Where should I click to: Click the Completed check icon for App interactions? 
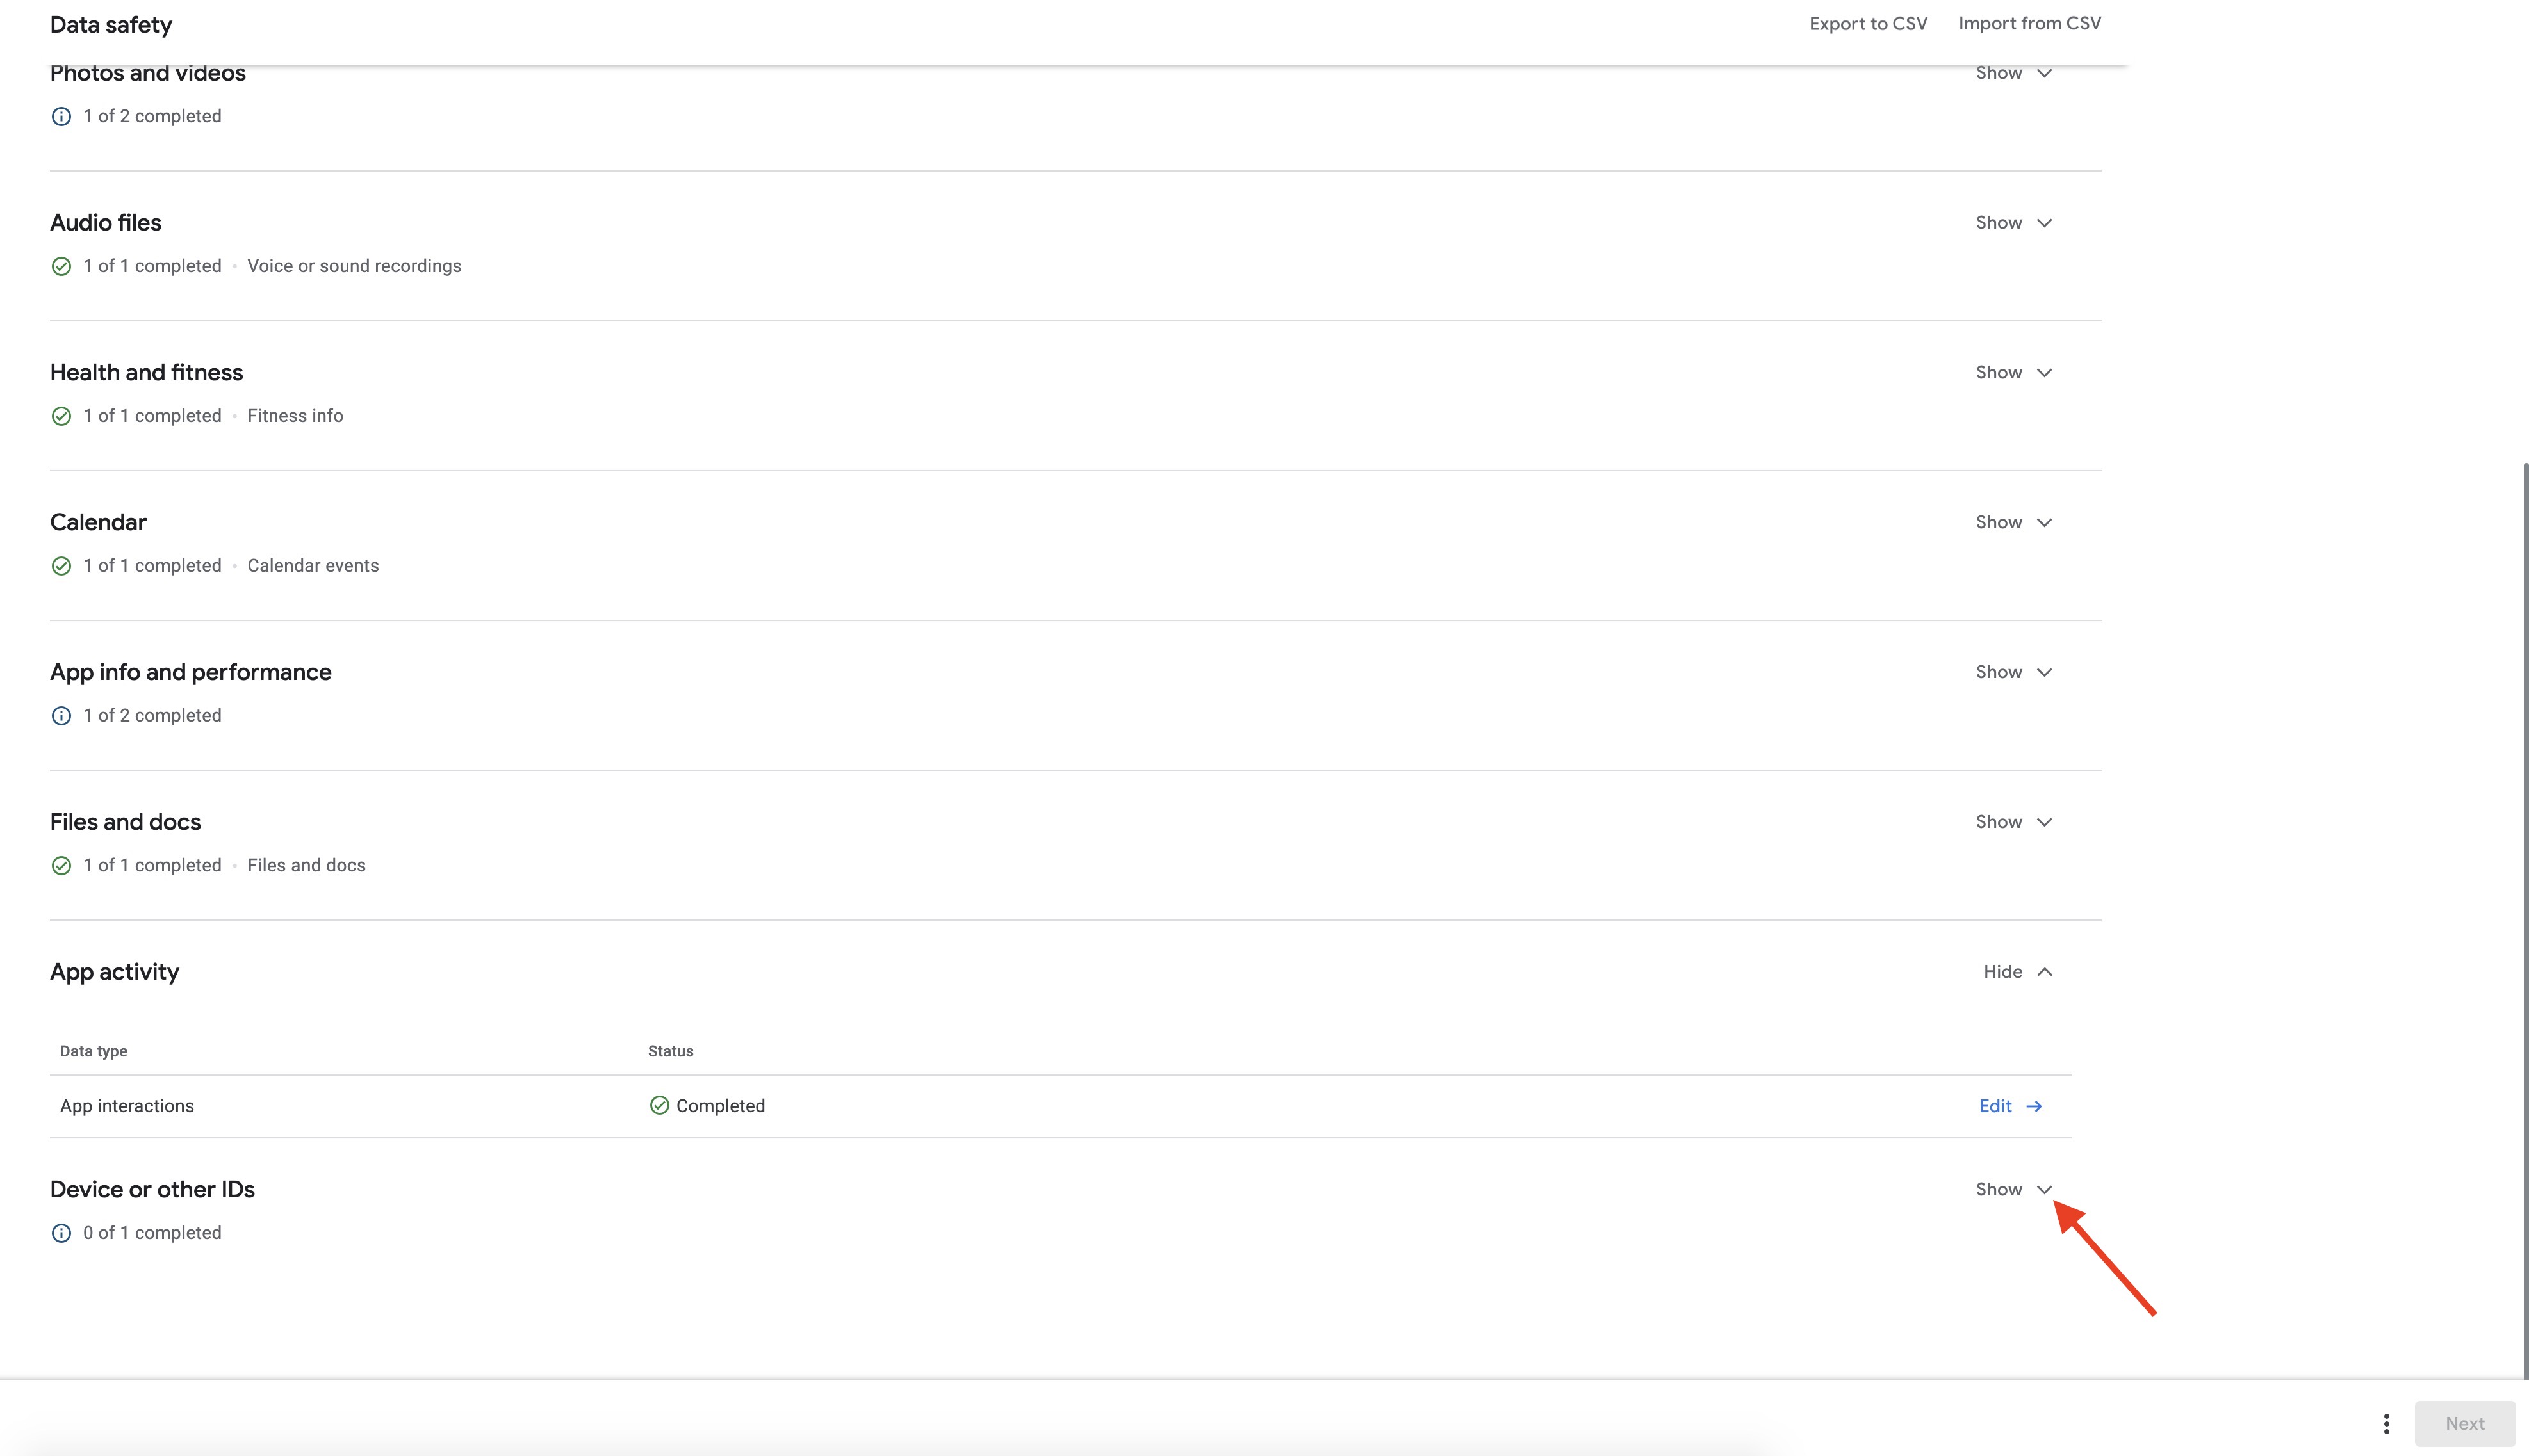tap(659, 1105)
